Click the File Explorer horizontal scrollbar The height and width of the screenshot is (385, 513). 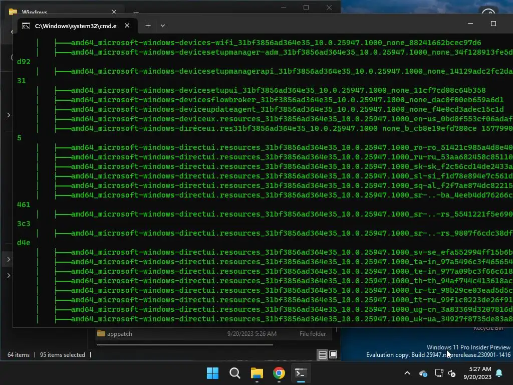[185, 345]
